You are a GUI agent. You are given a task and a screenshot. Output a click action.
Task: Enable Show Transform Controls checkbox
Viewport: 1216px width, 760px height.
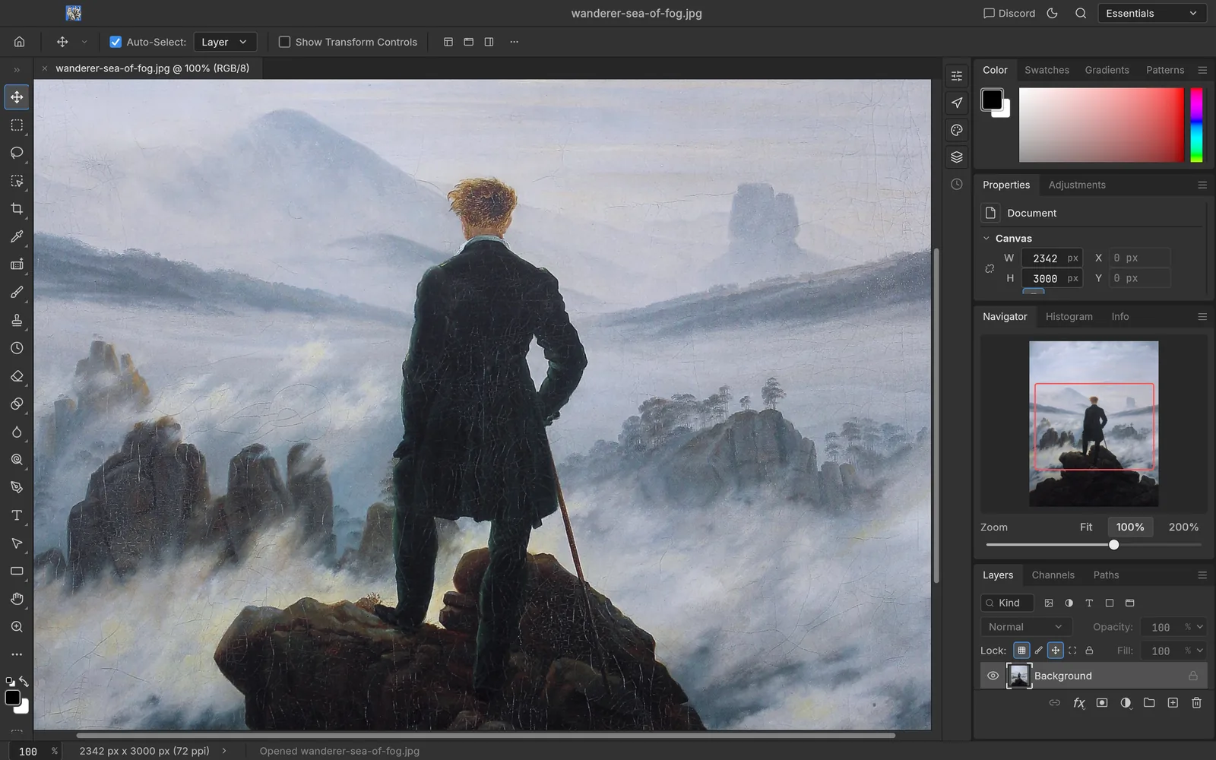[284, 42]
